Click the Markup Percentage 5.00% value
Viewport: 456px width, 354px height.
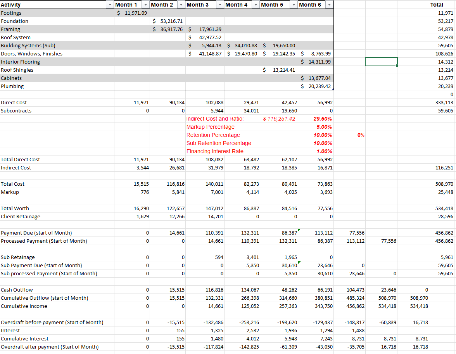(x=324, y=127)
